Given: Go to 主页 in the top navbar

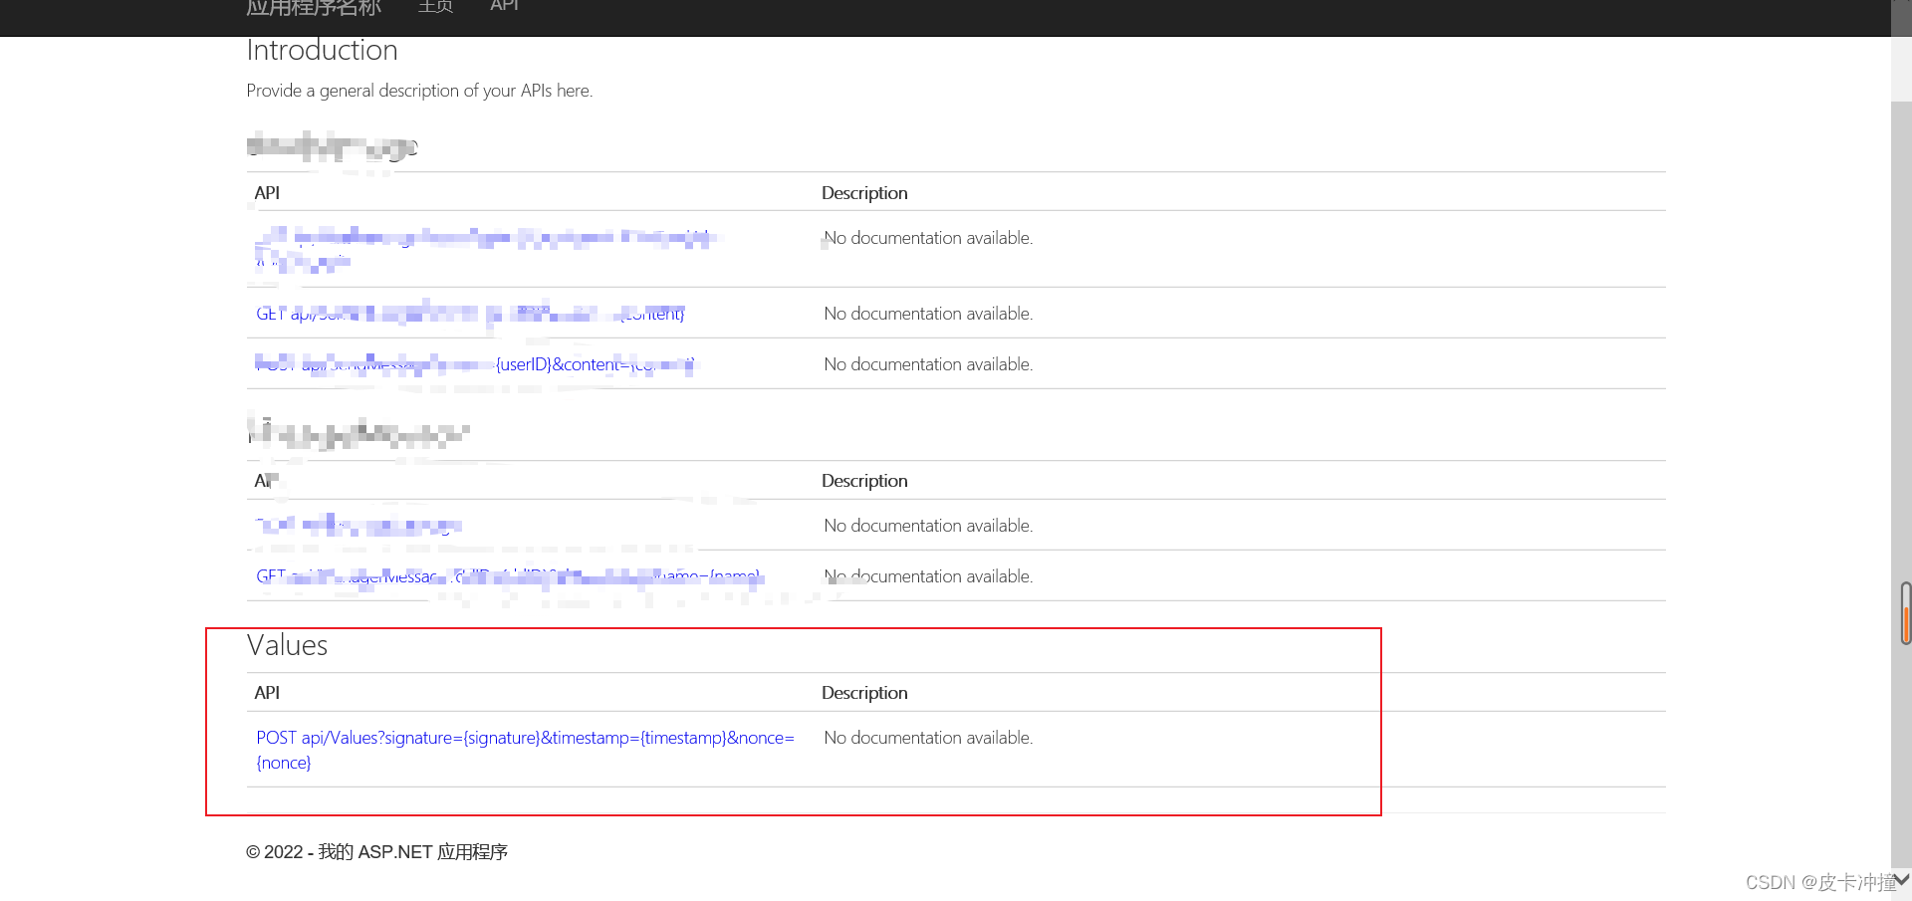Looking at the screenshot, I should [435, 7].
